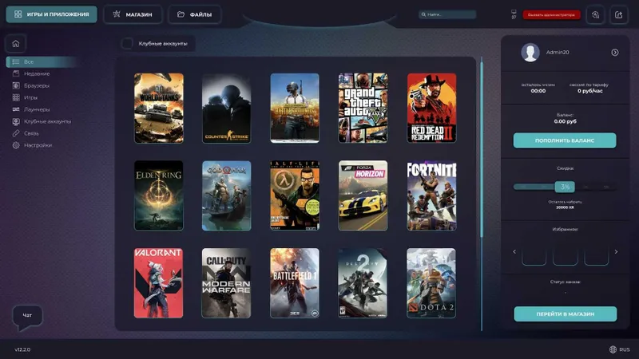This screenshot has height=359, width=639.
Task: Click the middle favorites slot
Action: 565,254
